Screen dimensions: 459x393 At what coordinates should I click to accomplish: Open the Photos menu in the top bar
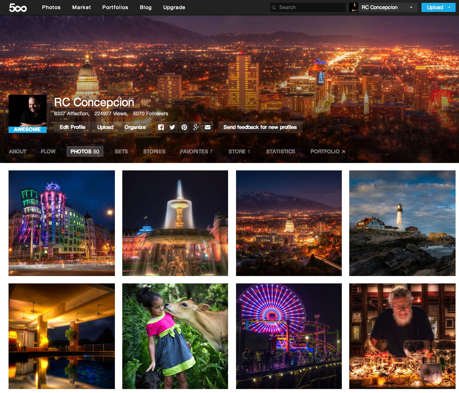point(51,7)
